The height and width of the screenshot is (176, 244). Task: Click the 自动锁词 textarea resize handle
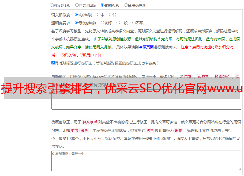[x=239, y=108]
